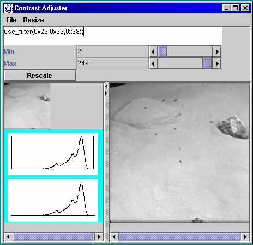
Task: Click into the use_filter command text field
Action: tap(113, 36)
